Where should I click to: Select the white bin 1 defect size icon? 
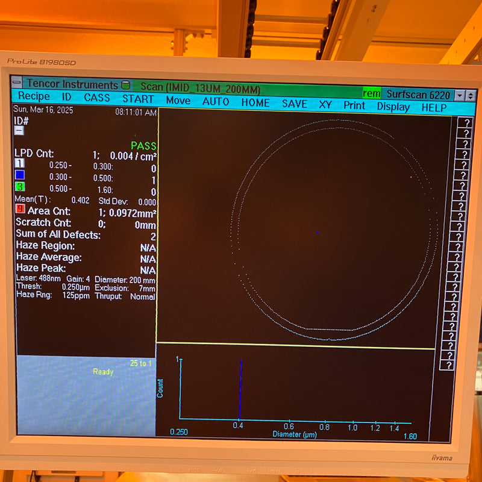click(19, 164)
